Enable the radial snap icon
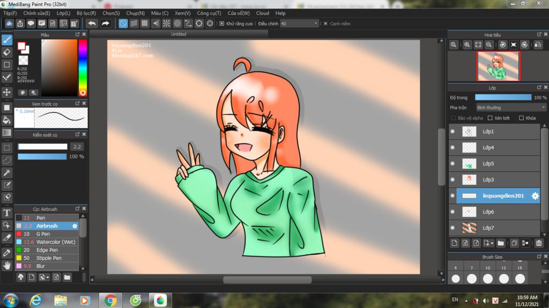This screenshot has height=308, width=549. (167, 24)
